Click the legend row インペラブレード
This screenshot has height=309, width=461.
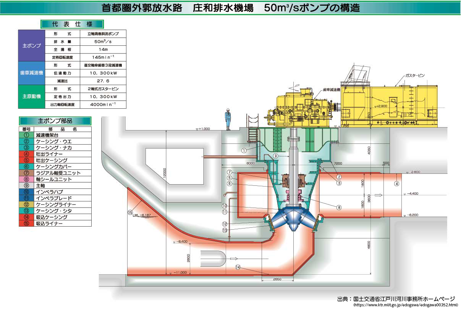pyautogui.click(x=55, y=198)
